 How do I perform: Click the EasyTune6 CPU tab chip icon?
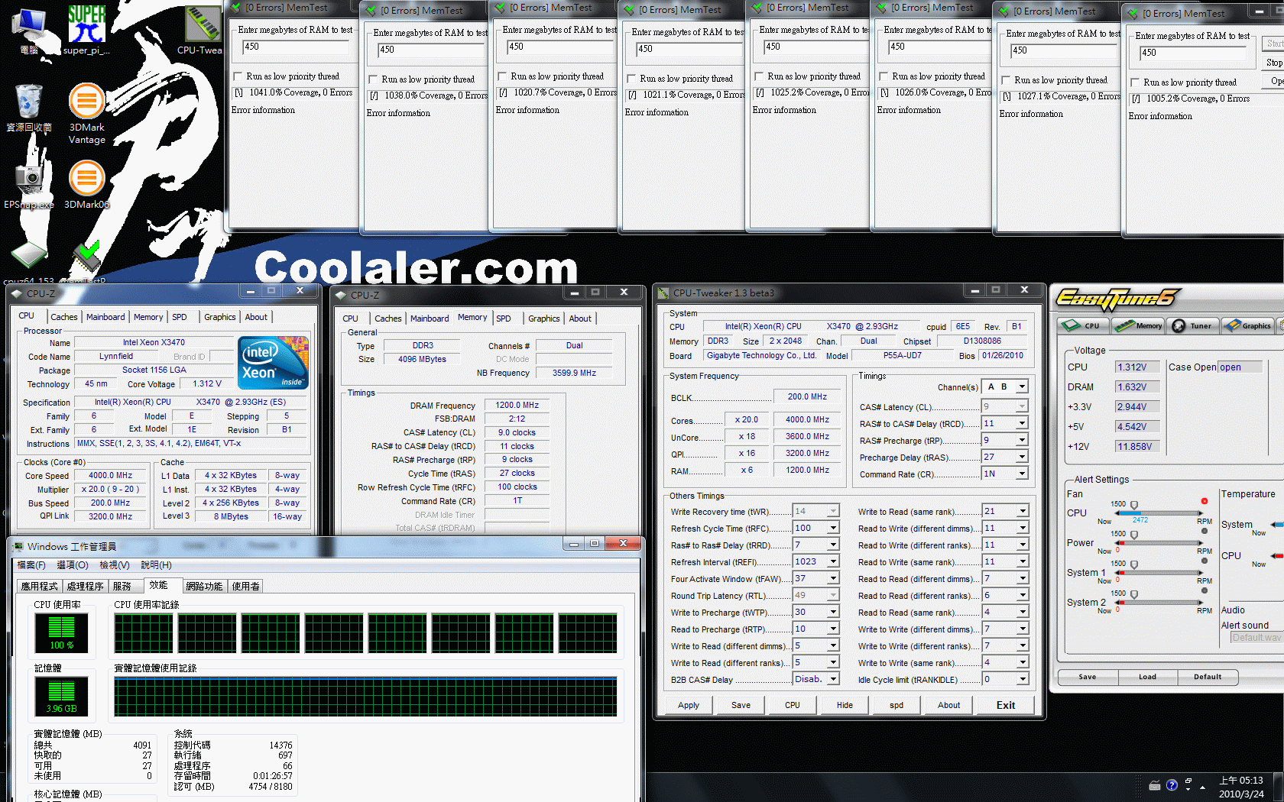coord(1070,325)
